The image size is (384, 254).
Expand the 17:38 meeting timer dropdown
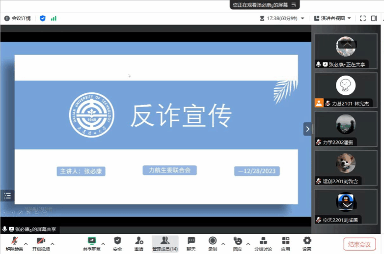[302, 18]
